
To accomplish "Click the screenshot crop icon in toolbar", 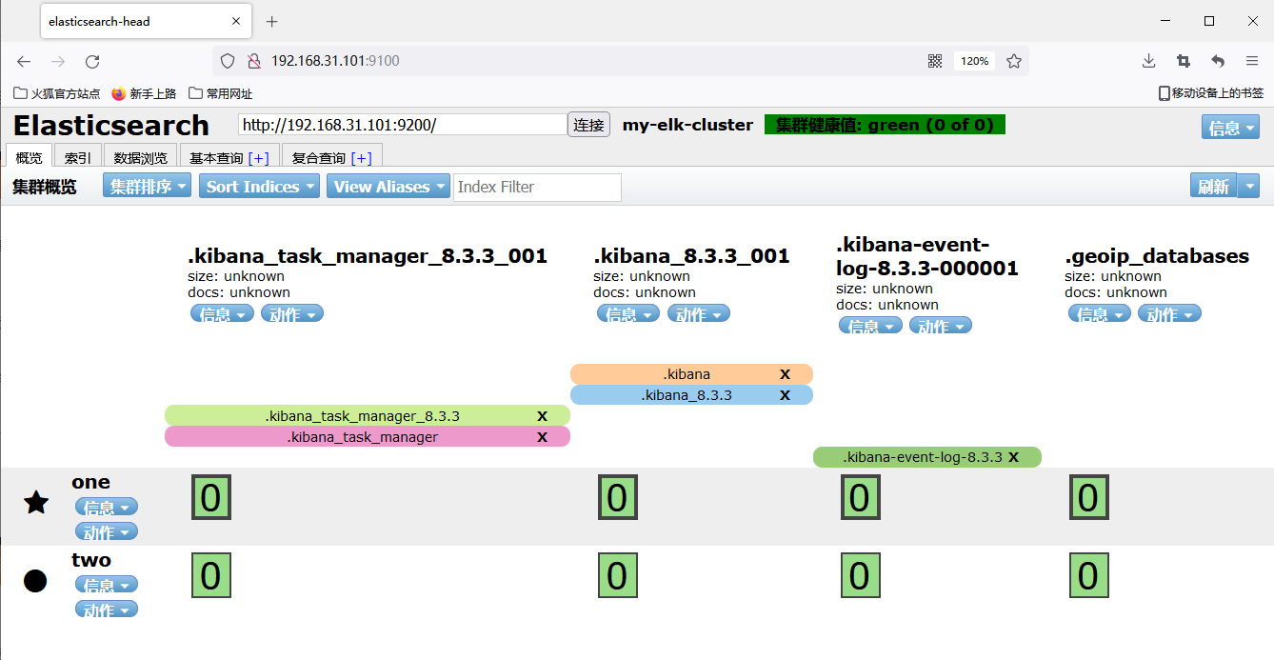I will [1184, 61].
